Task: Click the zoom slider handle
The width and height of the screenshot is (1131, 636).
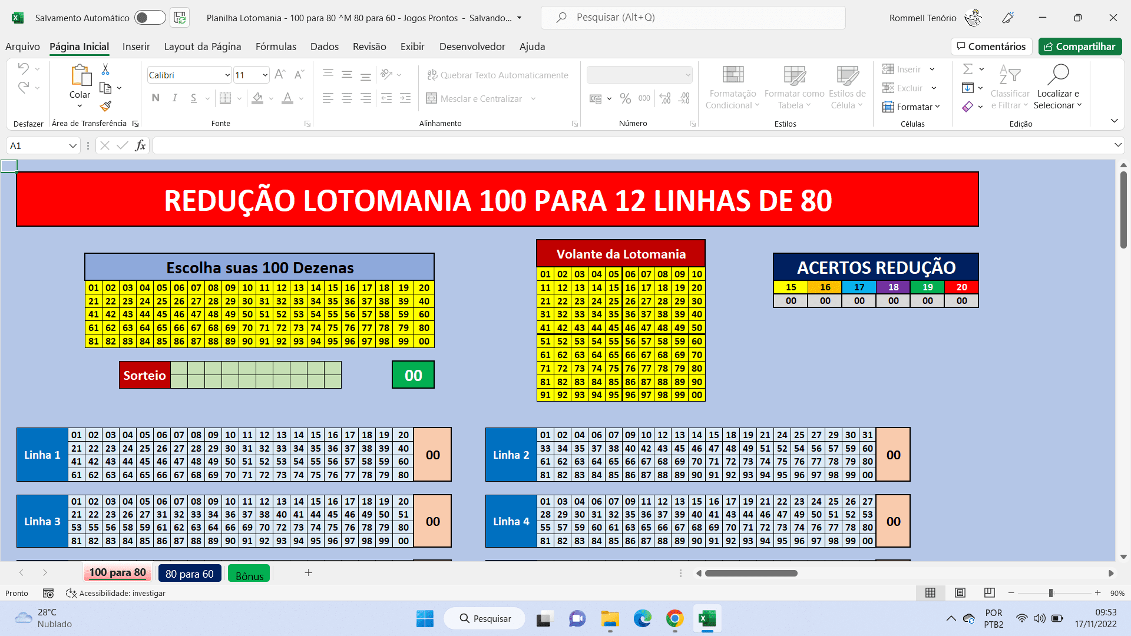Action: (x=1050, y=593)
